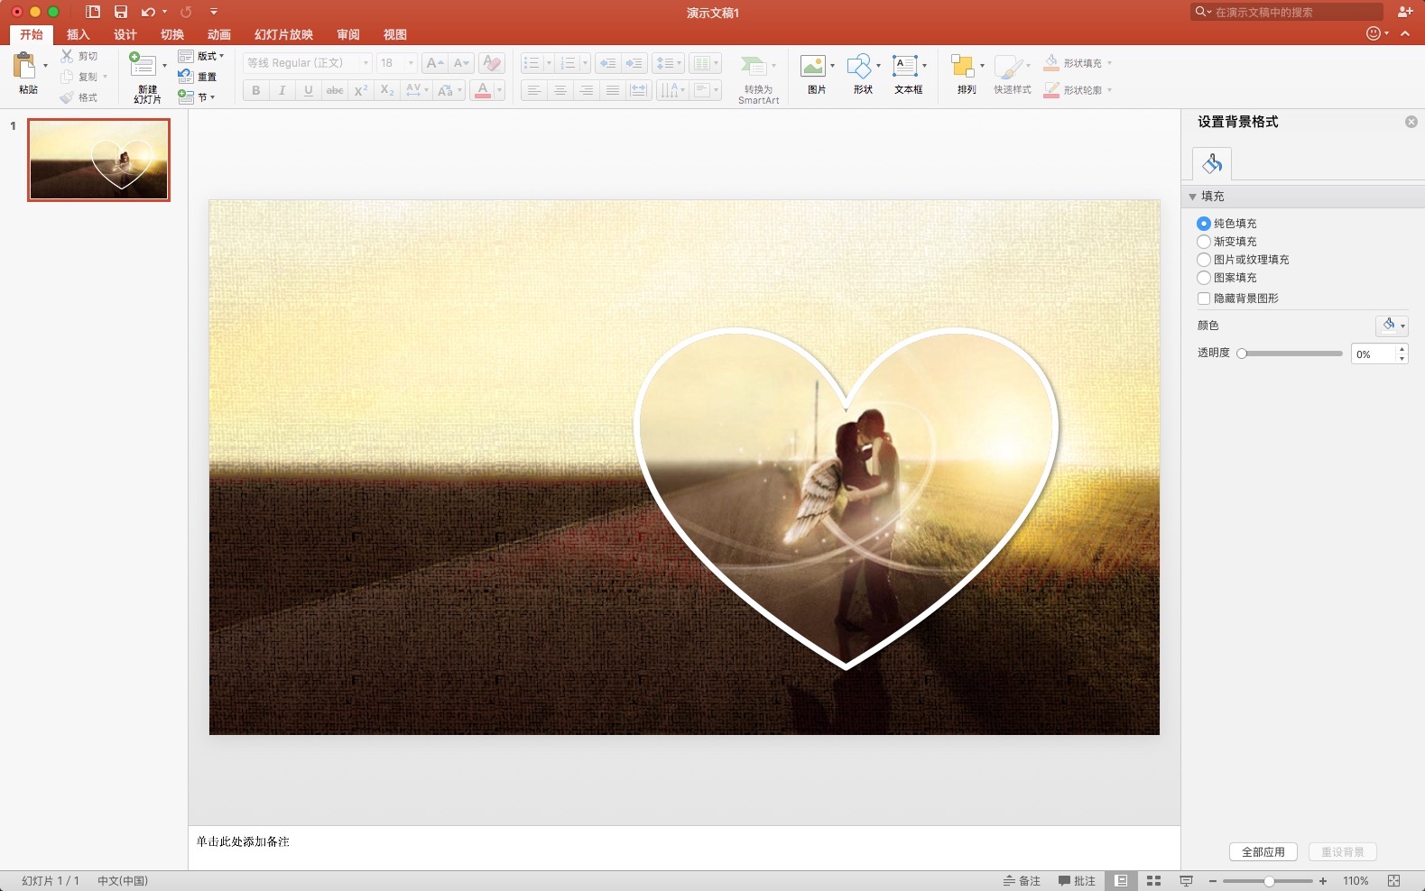Image resolution: width=1425 pixels, height=891 pixels.
Task: Open the 设计 ribbon tab
Action: (125, 34)
